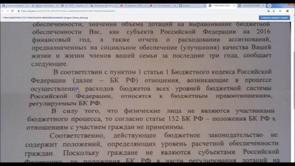Switch to the first YouTube tab
This screenshot has height=166, width=295.
tap(133, 6)
